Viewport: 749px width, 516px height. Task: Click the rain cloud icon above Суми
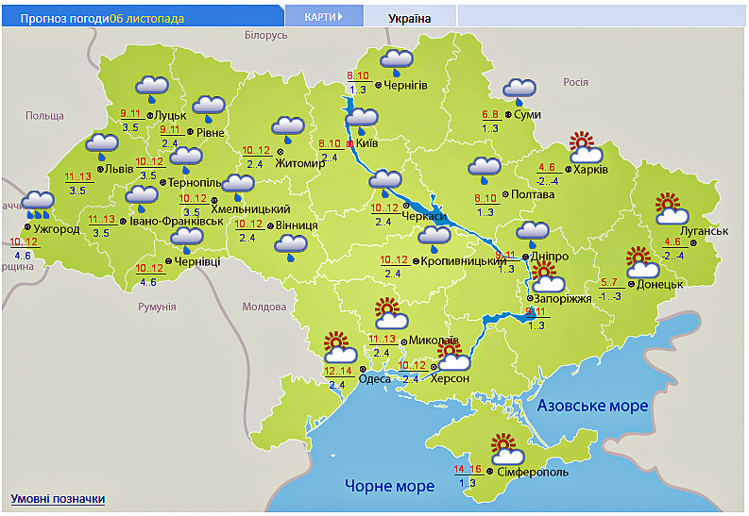coord(519,91)
